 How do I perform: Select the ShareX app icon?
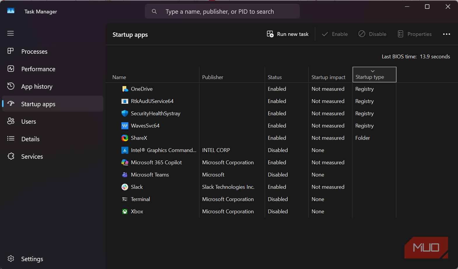coord(125,138)
